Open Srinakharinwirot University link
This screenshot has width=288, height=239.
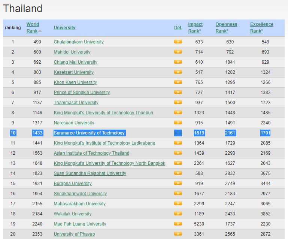click(80, 193)
